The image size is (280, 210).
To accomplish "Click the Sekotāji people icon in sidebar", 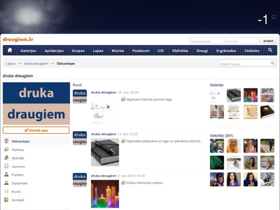I will (x=7, y=157).
